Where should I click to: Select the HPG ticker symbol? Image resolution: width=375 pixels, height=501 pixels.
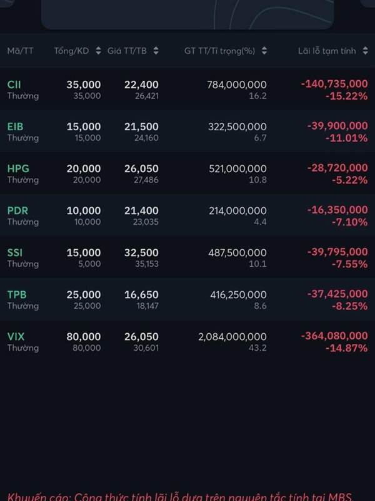pos(18,168)
